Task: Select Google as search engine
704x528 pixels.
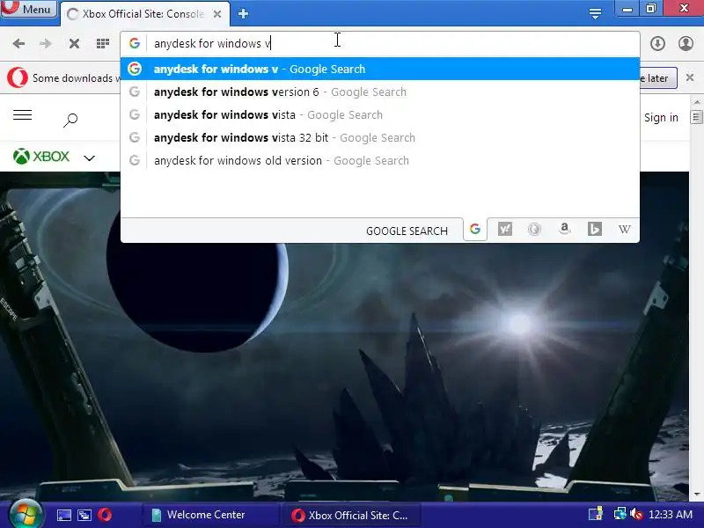Action: 475,230
